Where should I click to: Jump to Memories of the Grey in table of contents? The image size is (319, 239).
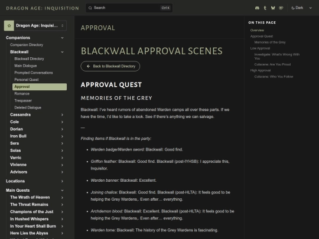[x=270, y=42]
